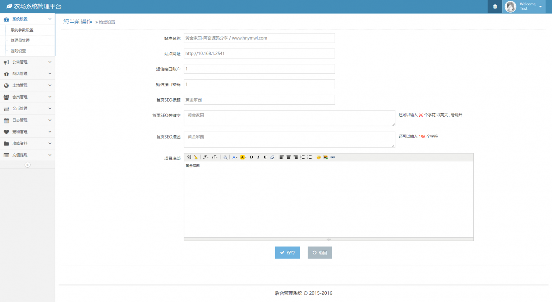Screen dimensions: 552x302
Task: Insert an emoticon smiley in editor
Action: [x=319, y=157]
